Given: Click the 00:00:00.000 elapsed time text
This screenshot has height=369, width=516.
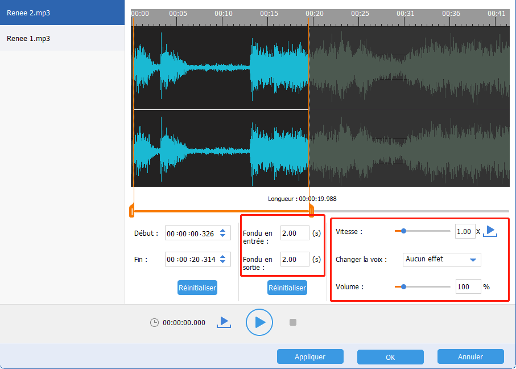Looking at the screenshot, I should [x=184, y=322].
